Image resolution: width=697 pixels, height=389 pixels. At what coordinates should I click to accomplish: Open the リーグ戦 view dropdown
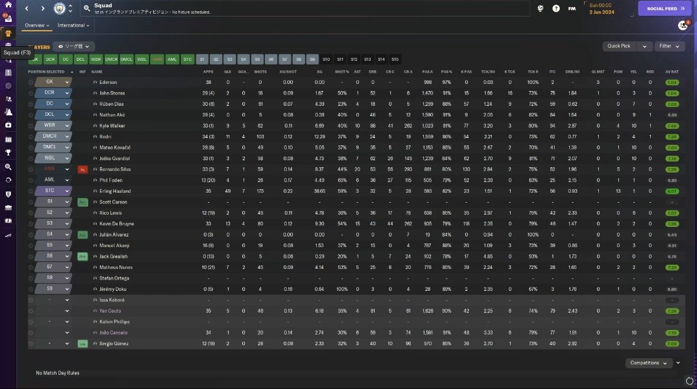click(x=74, y=46)
